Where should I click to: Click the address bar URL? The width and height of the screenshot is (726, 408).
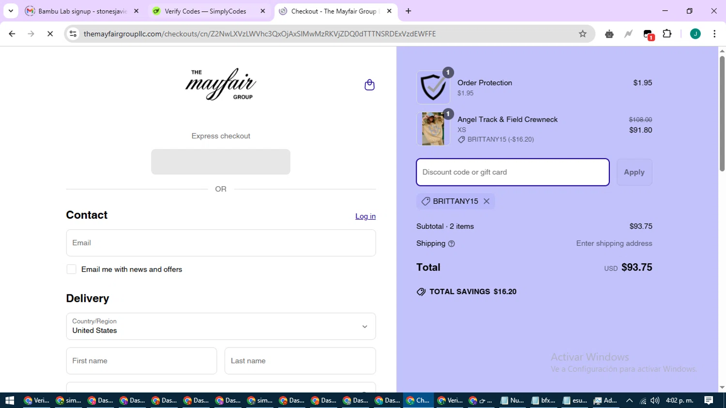(x=260, y=34)
